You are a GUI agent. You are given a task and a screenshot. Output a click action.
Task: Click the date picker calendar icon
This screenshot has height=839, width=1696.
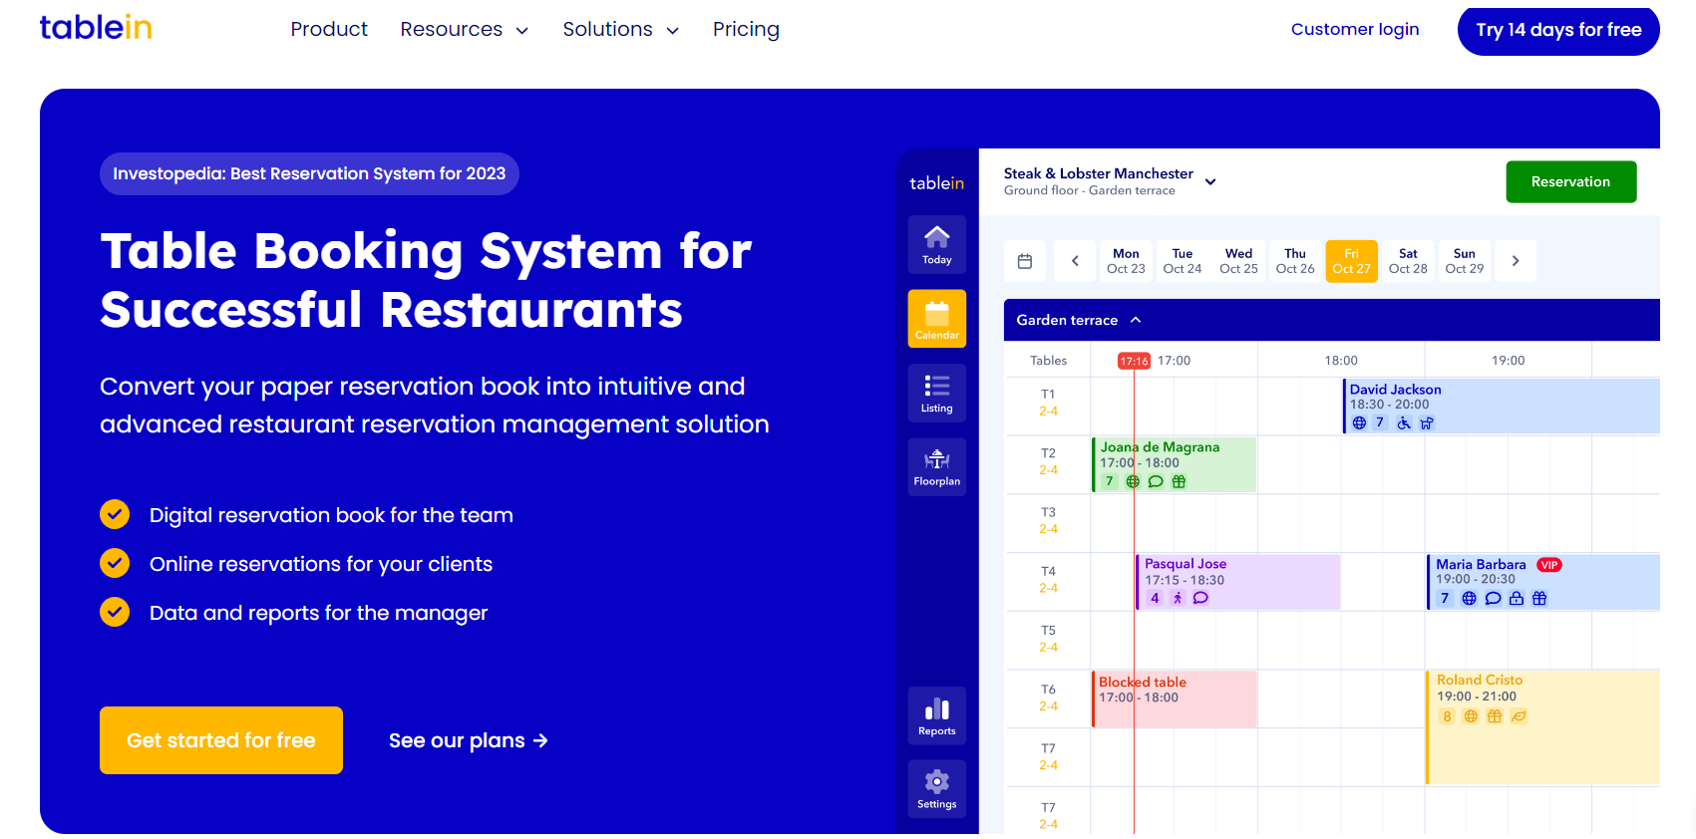coord(1025,261)
